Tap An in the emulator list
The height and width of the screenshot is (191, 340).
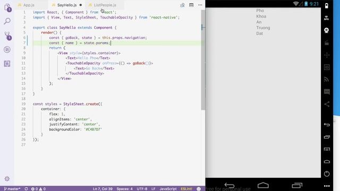259,22
